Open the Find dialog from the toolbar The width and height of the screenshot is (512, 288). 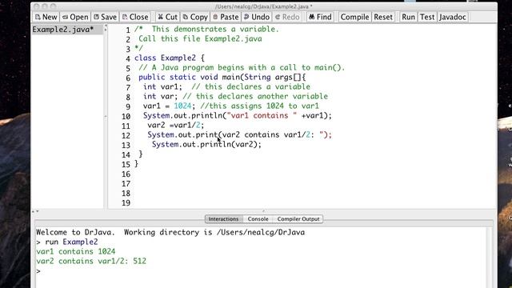click(320, 17)
